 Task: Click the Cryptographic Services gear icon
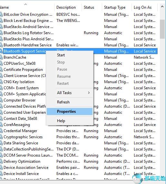click(1, 137)
